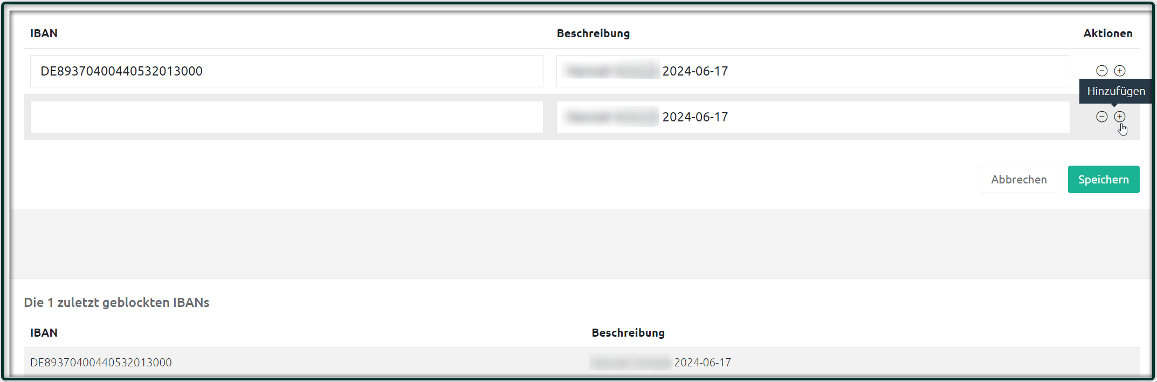
Task: Edit the second row's Beschreibung field
Action: [813, 117]
